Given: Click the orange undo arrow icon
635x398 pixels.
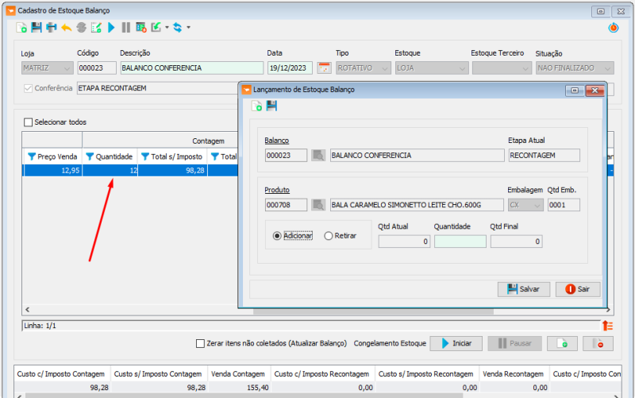Looking at the screenshot, I should click(x=67, y=28).
